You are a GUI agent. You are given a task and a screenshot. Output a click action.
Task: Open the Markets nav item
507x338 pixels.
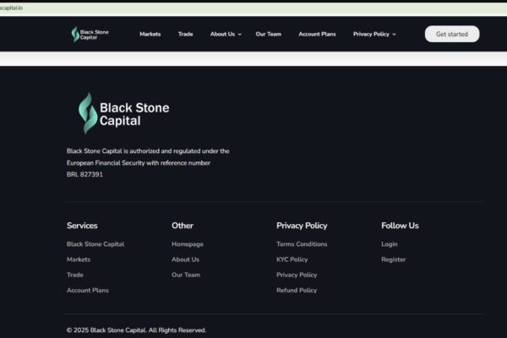pyautogui.click(x=150, y=34)
